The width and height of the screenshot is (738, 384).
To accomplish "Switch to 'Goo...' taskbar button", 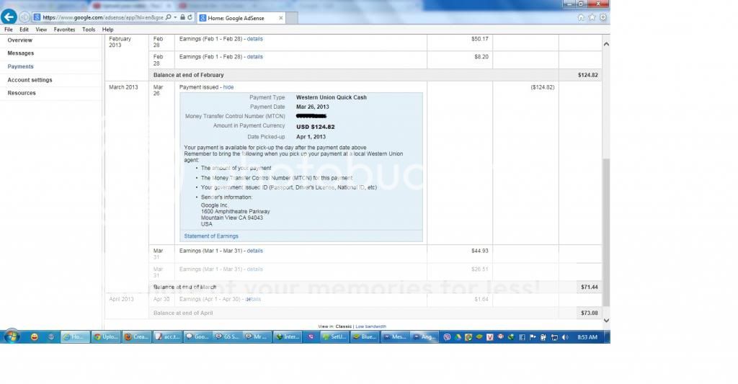I will [197, 336].
